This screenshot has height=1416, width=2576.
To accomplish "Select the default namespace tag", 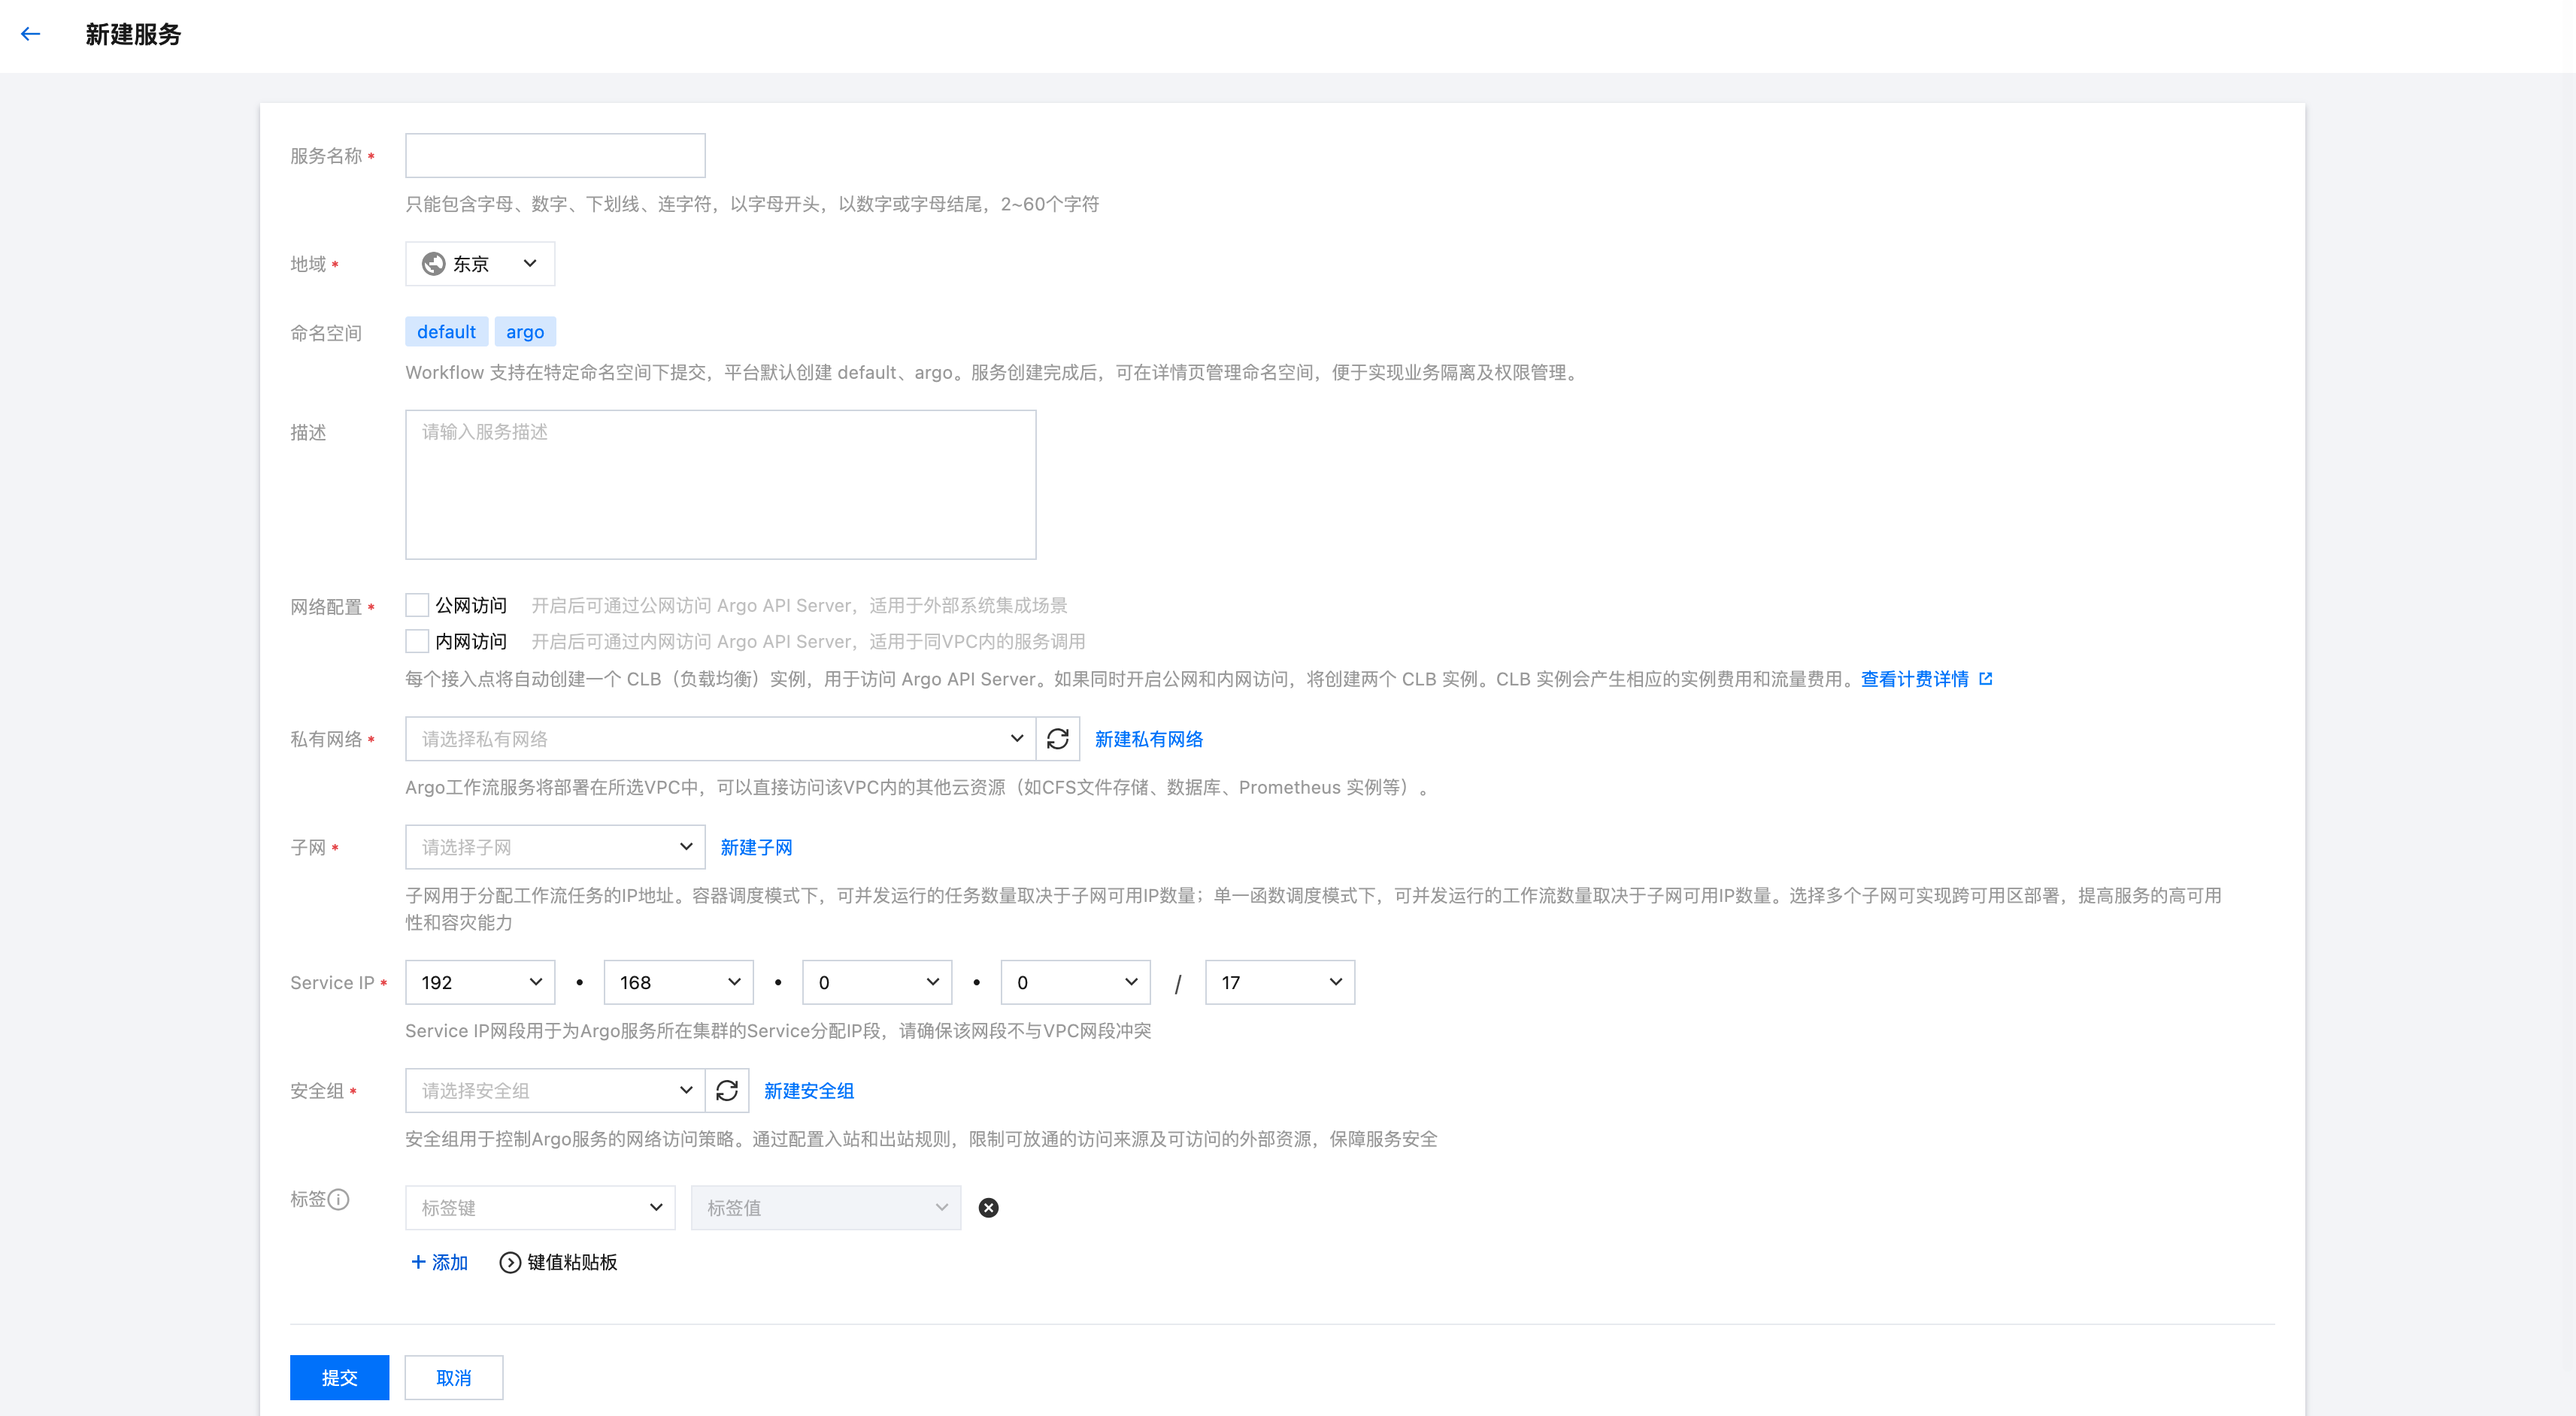I will pos(446,331).
